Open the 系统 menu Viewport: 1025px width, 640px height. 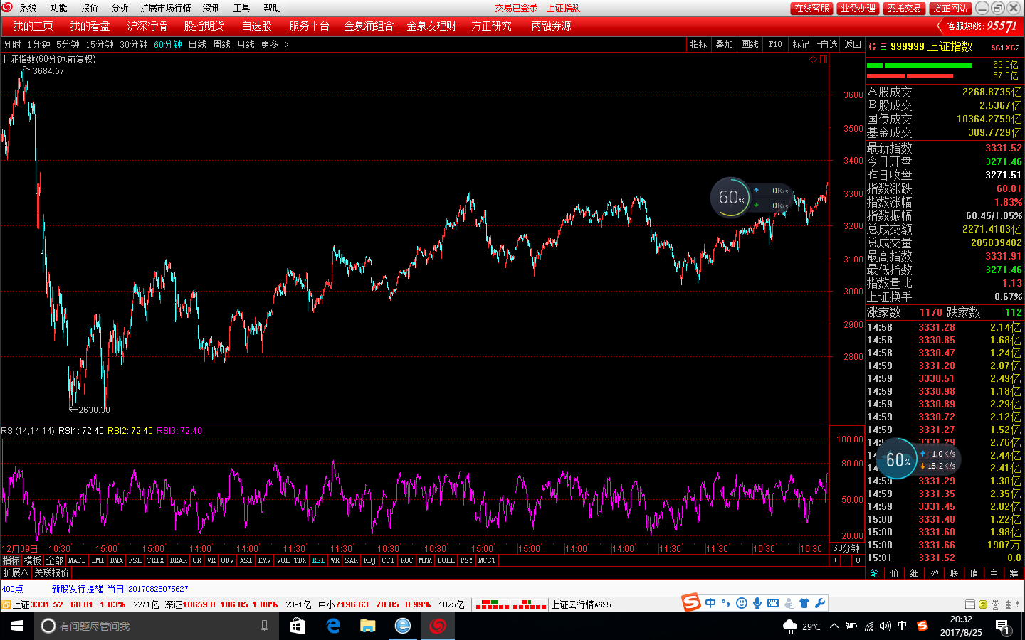pyautogui.click(x=28, y=8)
